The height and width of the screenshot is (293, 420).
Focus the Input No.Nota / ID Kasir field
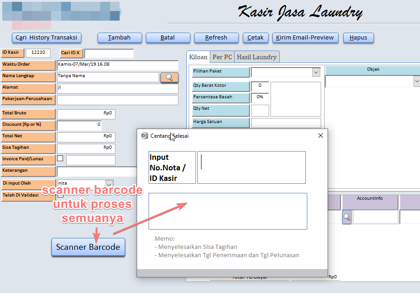251,167
